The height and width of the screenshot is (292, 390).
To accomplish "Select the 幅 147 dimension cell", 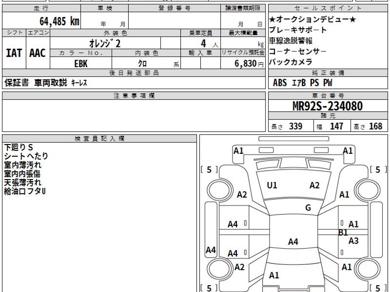I will click(x=332, y=126).
